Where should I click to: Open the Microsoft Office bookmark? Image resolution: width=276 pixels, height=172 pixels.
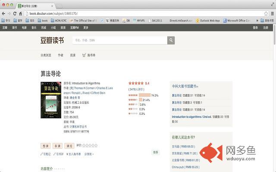tap(237, 21)
